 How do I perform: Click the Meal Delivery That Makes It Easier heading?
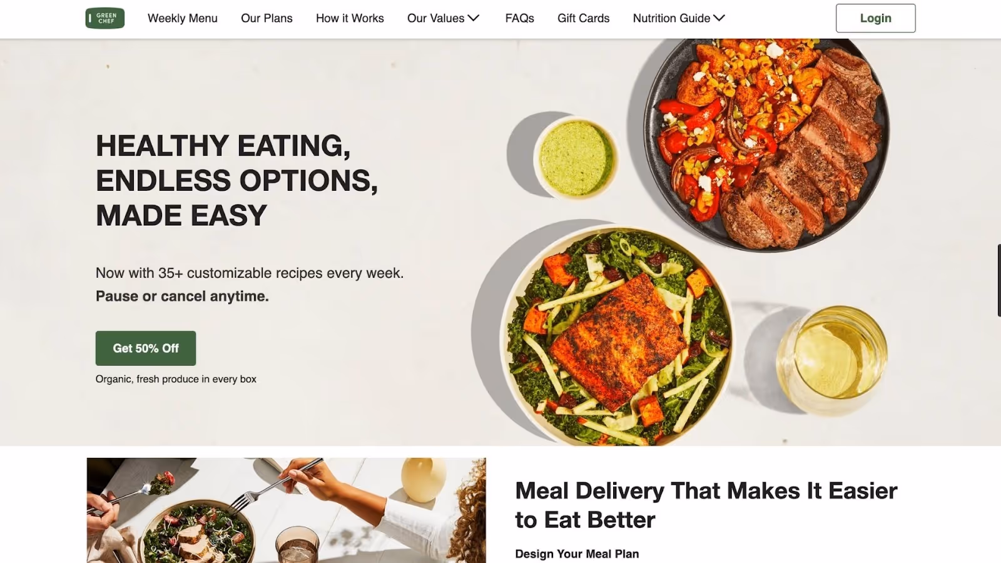coord(706,505)
